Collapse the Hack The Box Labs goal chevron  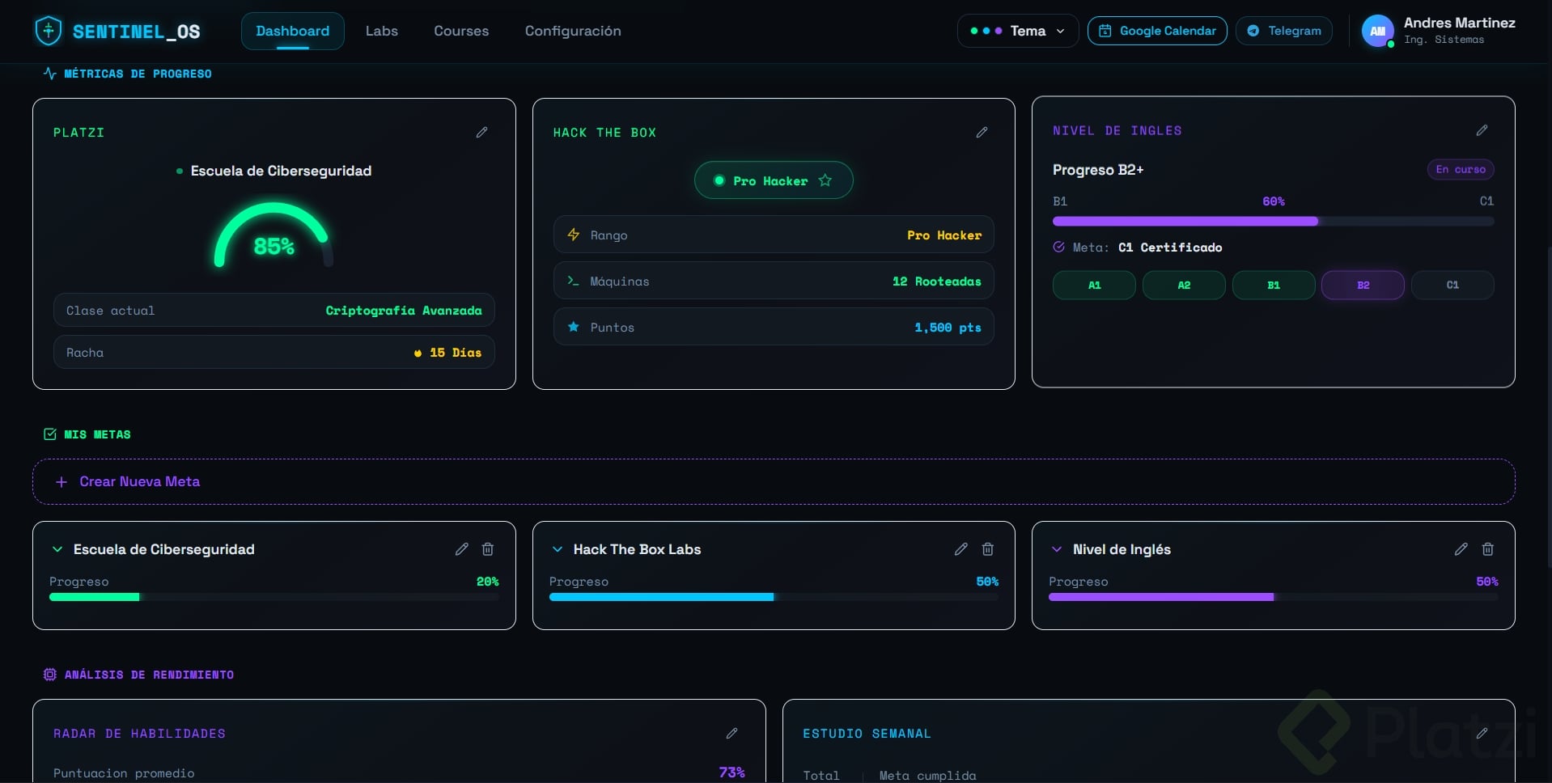pyautogui.click(x=558, y=549)
